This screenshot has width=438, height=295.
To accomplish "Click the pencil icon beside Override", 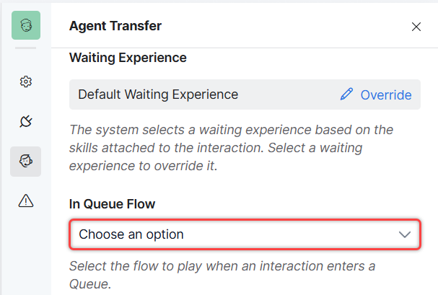I will 346,94.
